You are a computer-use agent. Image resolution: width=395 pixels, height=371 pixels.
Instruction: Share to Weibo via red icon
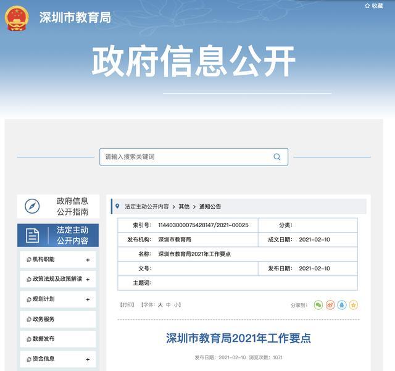click(x=330, y=305)
